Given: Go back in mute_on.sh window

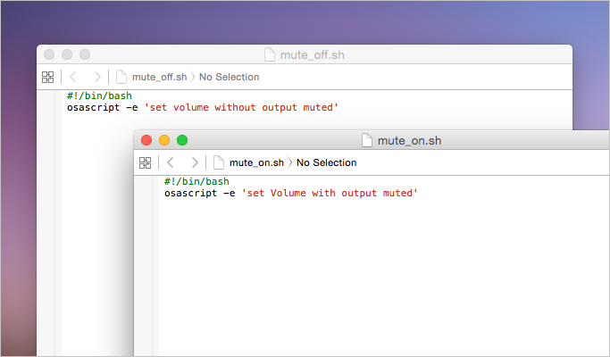Looking at the screenshot, I should (171, 162).
